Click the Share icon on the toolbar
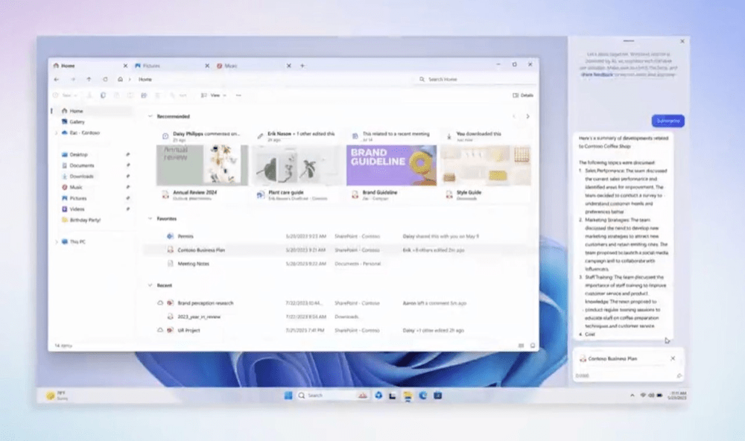745x441 pixels. click(145, 95)
